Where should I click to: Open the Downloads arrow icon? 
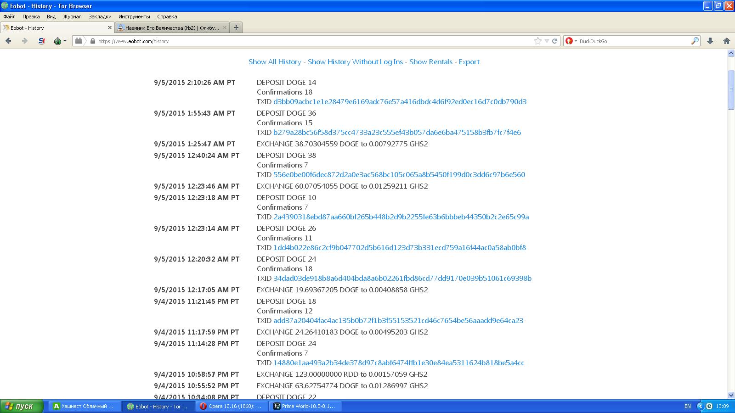click(710, 41)
